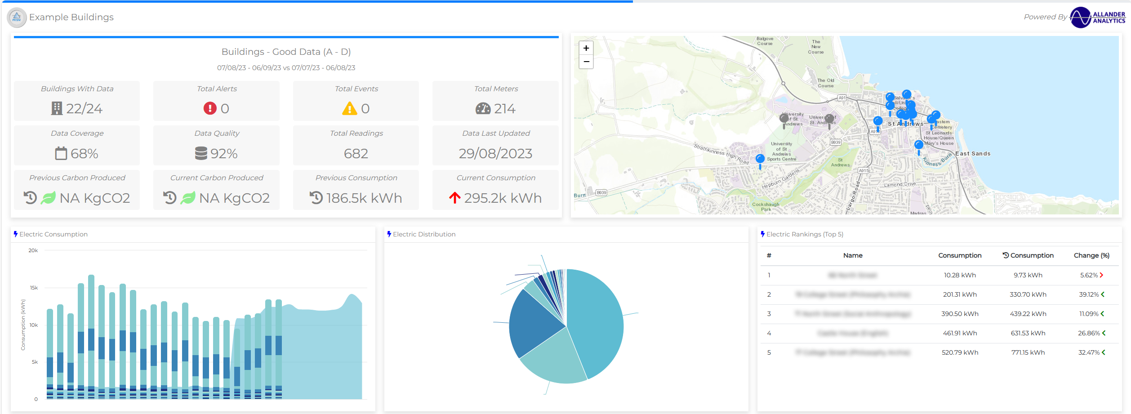
Task: Zoom out using the map minus button
Action: [586, 62]
